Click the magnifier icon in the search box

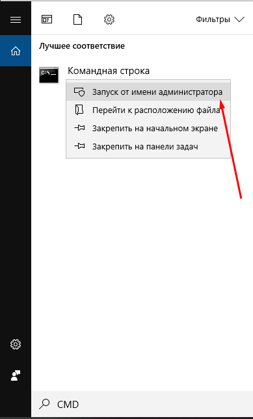pyautogui.click(x=44, y=404)
